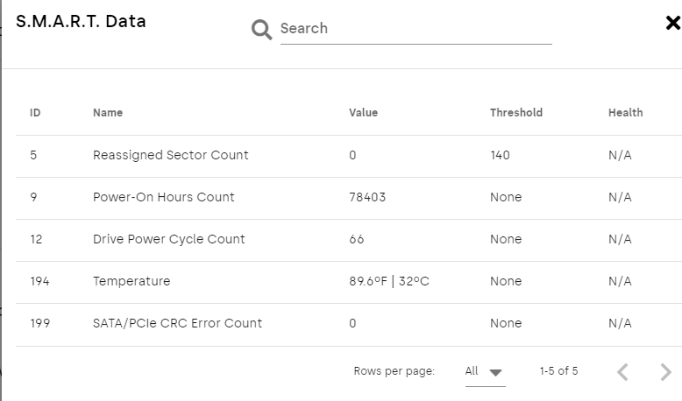Click the 140 threshold value
Viewport: 682px width, 401px height.
[x=500, y=155]
